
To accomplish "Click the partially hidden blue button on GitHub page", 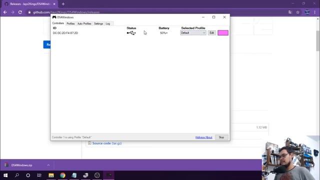I will pos(47,44).
